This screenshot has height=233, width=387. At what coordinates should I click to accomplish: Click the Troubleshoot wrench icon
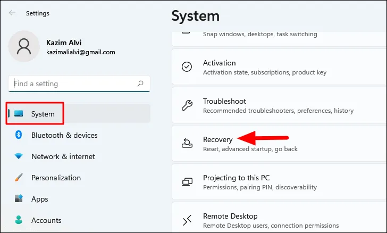coord(187,105)
